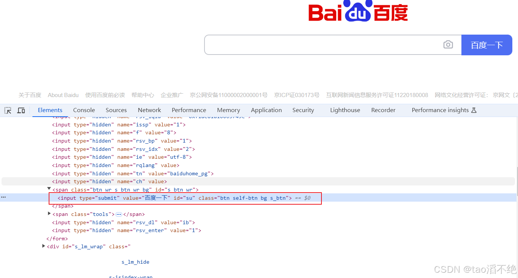Open the Performance insights tab
The image size is (518, 278).
click(440, 110)
